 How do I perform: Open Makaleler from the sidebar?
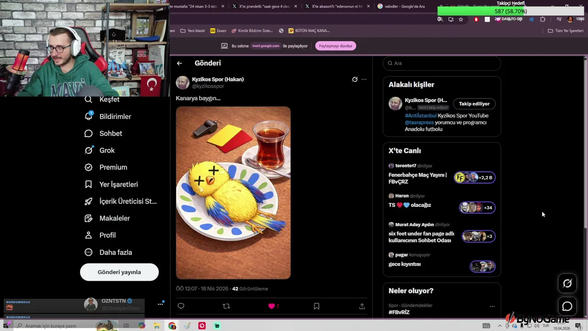coord(107,218)
